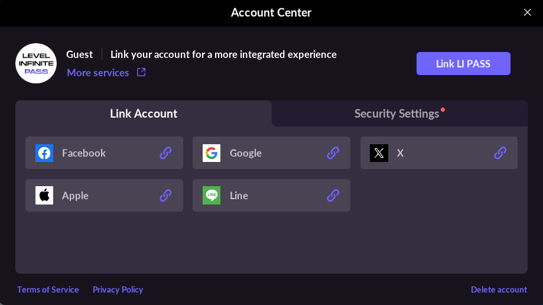Click the chain link icon for Facebook
543x305 pixels.
[165, 153]
